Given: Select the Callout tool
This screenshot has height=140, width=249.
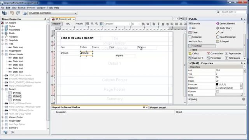Looking at the screenshot, I should click(194, 54).
